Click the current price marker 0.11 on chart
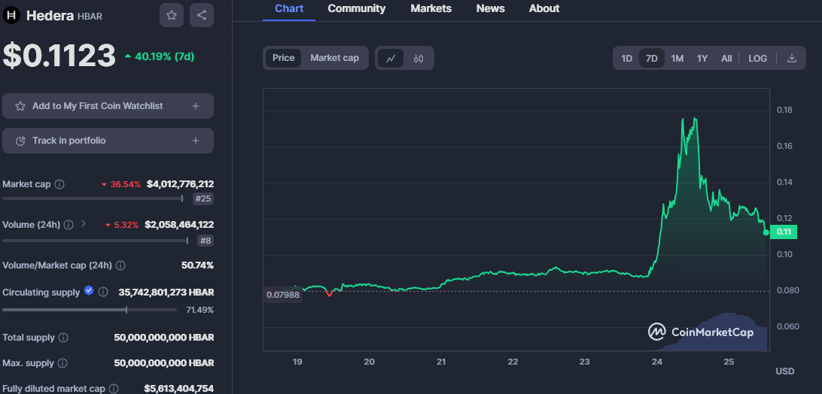The image size is (822, 394). pyautogui.click(x=783, y=232)
